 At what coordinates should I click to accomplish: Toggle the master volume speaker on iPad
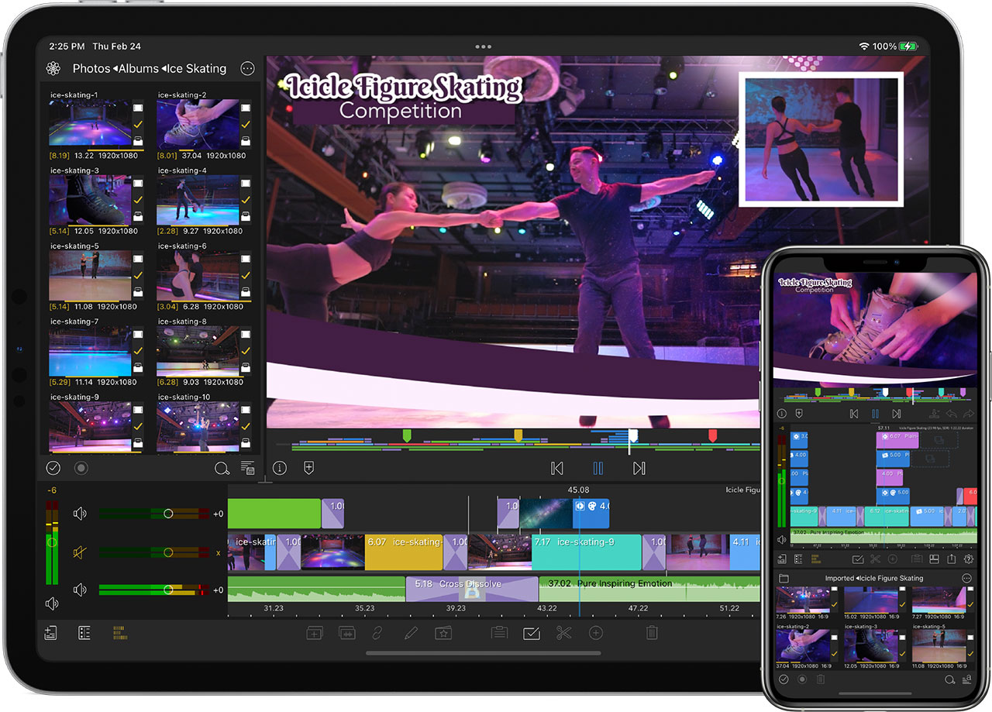coord(52,604)
